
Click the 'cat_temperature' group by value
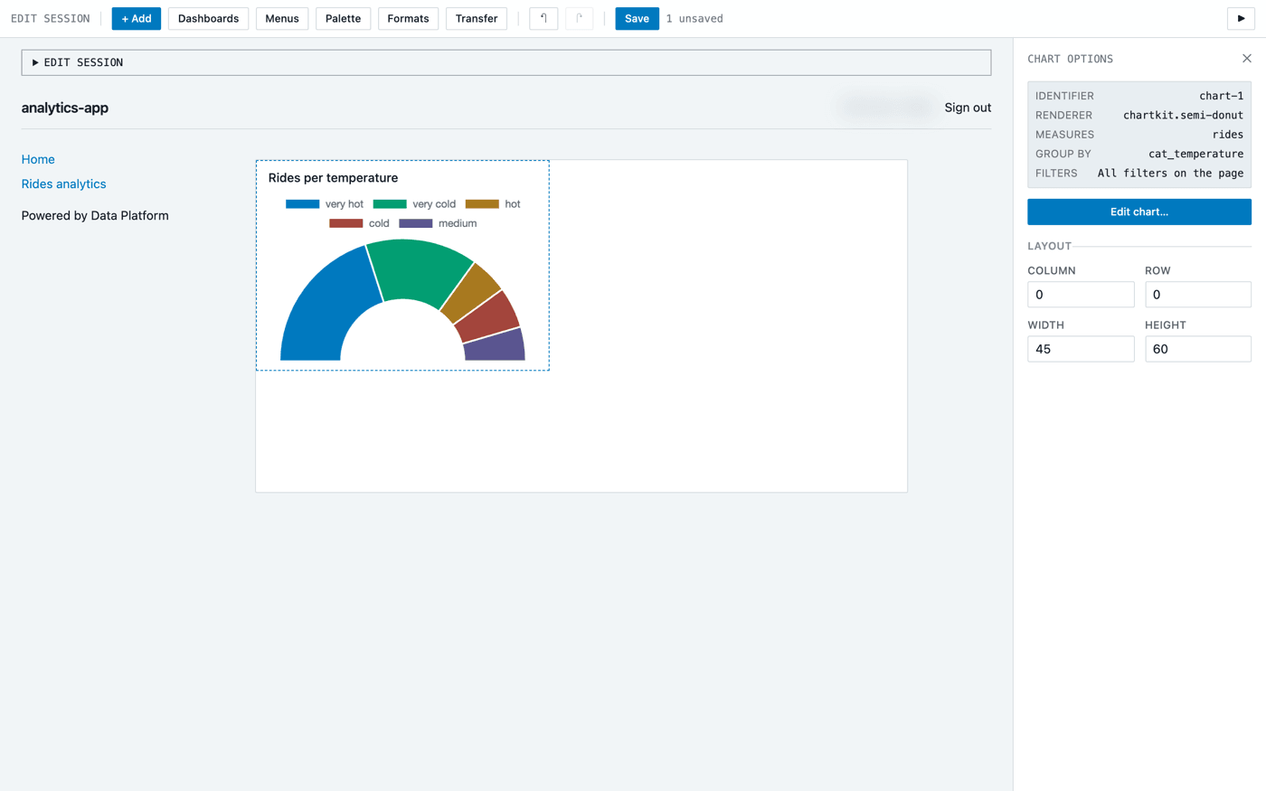[1195, 154]
